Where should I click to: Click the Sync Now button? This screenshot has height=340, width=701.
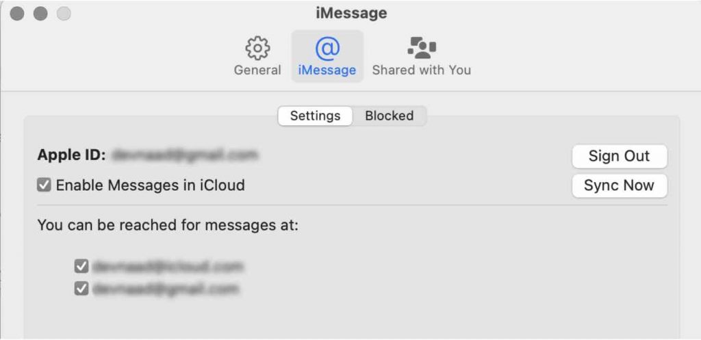point(619,185)
